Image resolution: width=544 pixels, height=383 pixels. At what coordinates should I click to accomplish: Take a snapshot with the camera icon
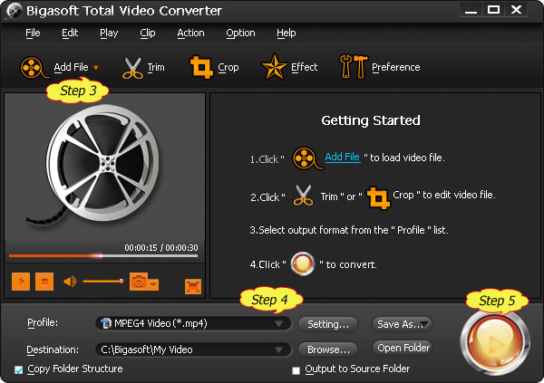(139, 282)
